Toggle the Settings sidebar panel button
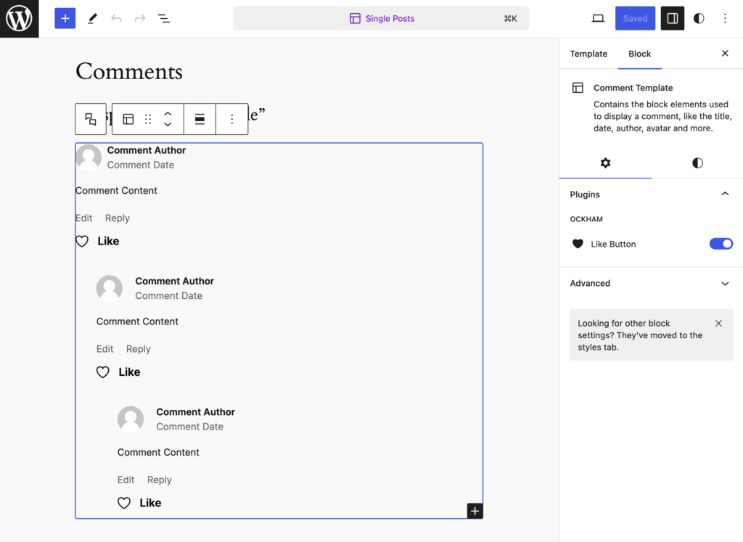Viewport: 743px width, 542px height. click(672, 19)
